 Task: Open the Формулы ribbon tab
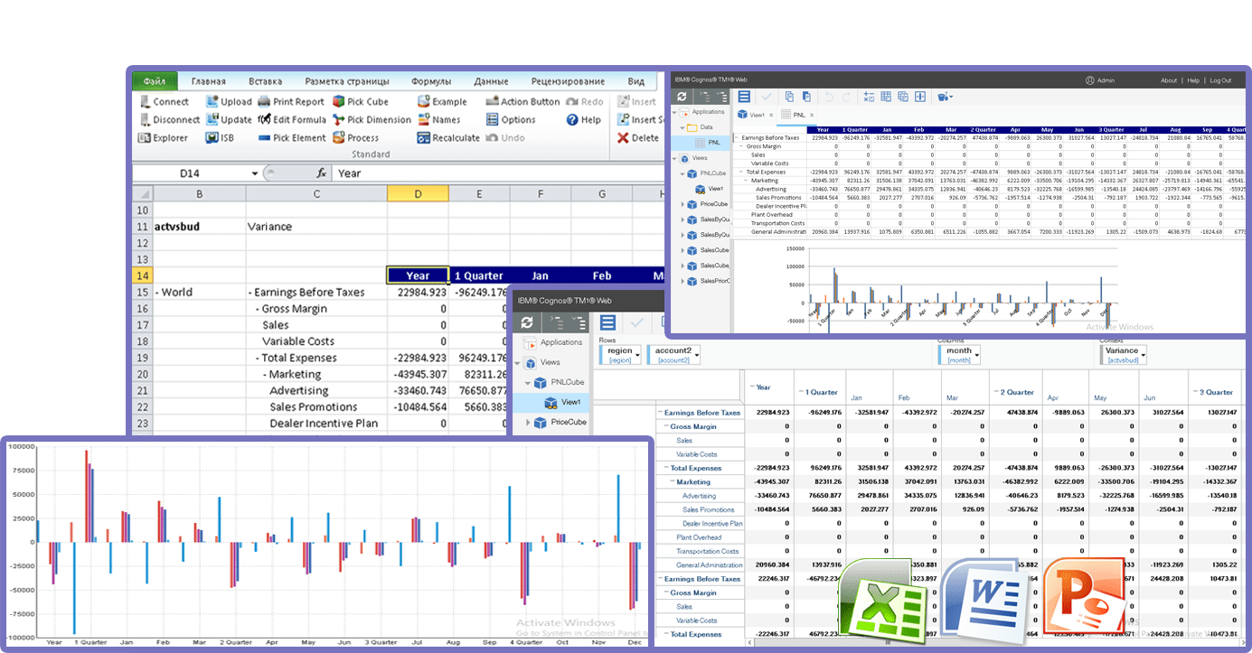[430, 81]
